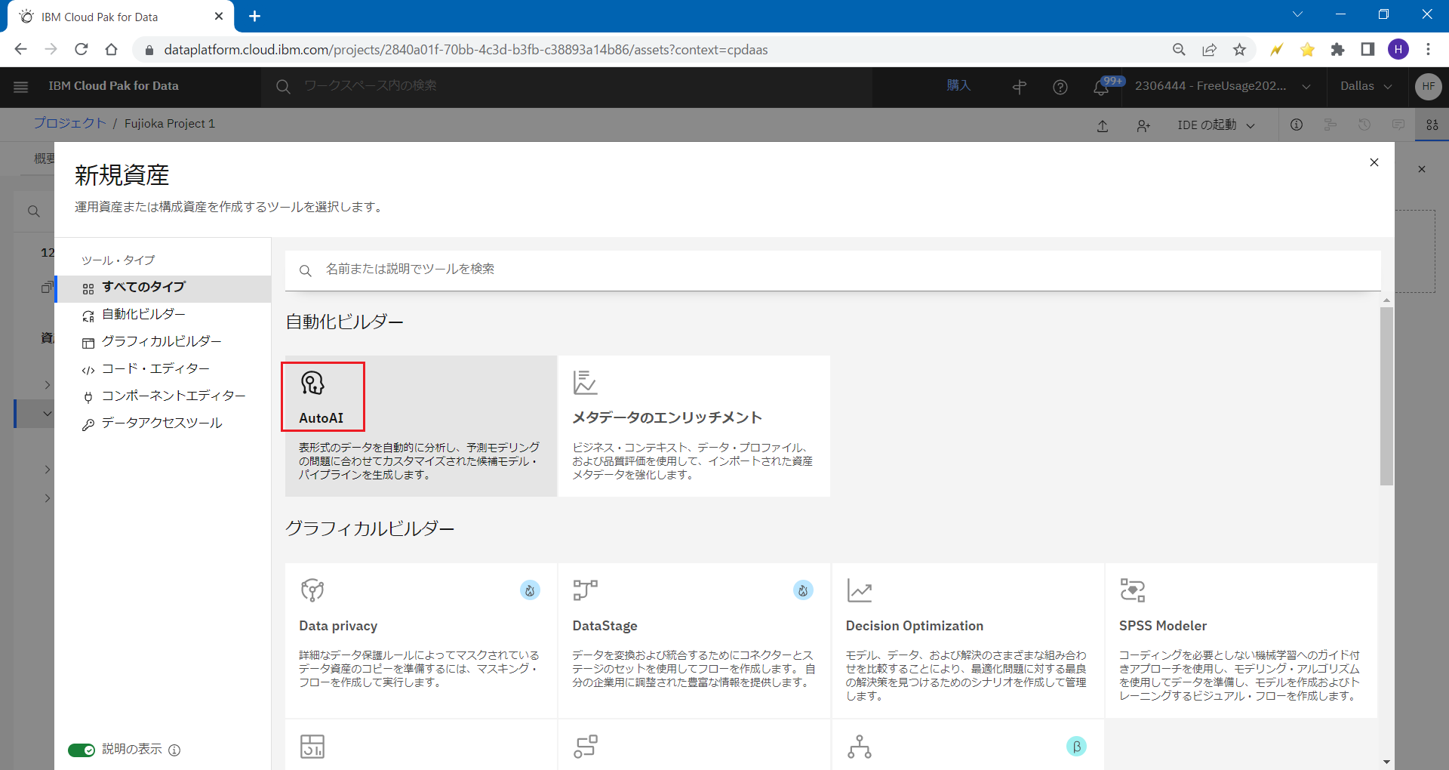The image size is (1449, 770).
Task: Open the Data privacy card title
Action: pyautogui.click(x=338, y=626)
